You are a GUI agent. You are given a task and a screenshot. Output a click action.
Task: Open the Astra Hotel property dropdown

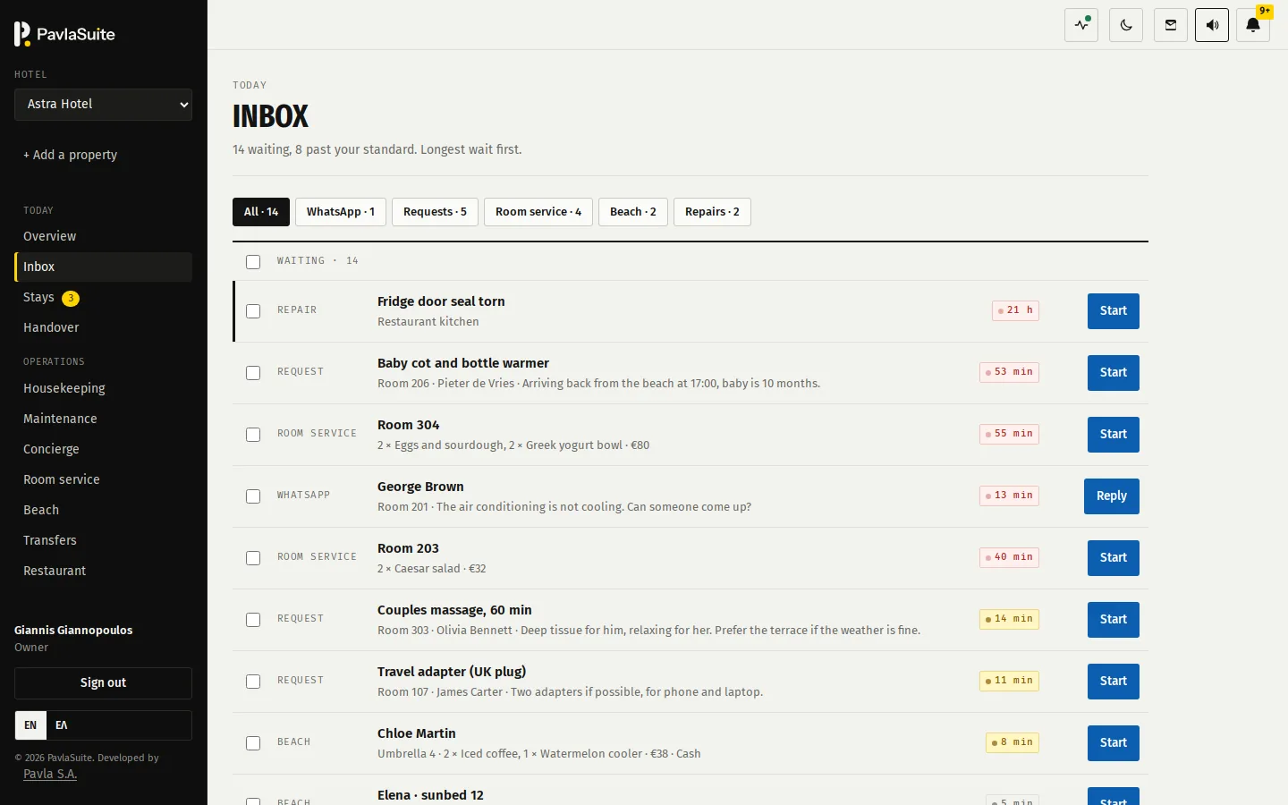click(103, 105)
